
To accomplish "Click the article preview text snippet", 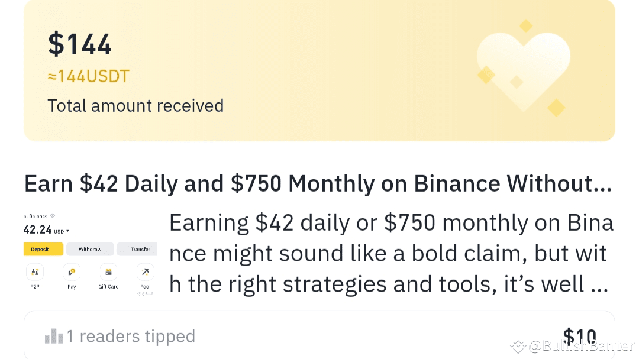I will tap(390, 254).
